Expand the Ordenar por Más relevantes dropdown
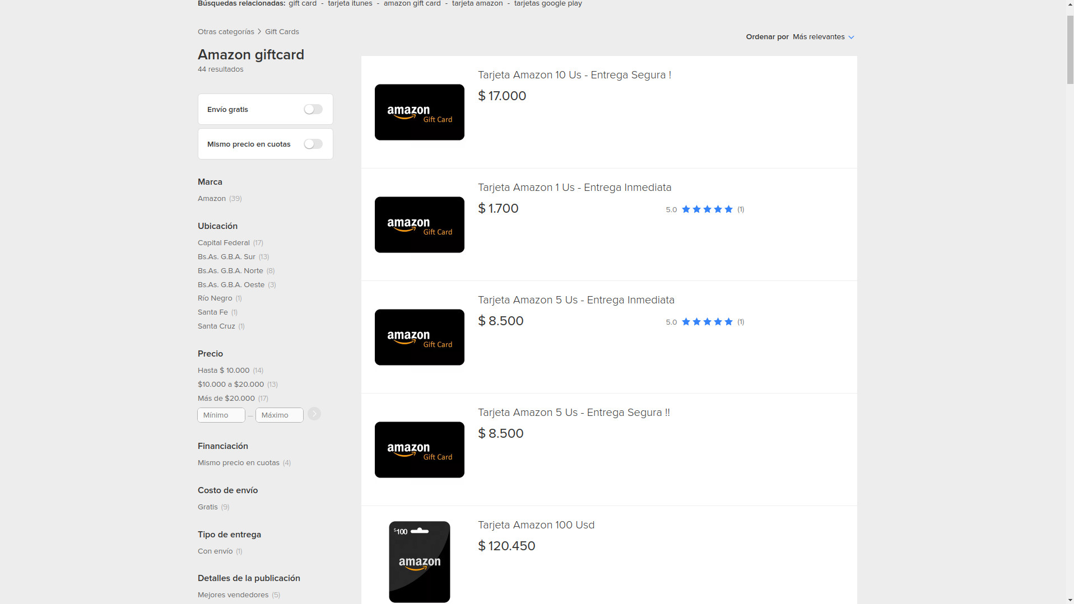Screen dimensions: 1074x604 (x=819, y=37)
